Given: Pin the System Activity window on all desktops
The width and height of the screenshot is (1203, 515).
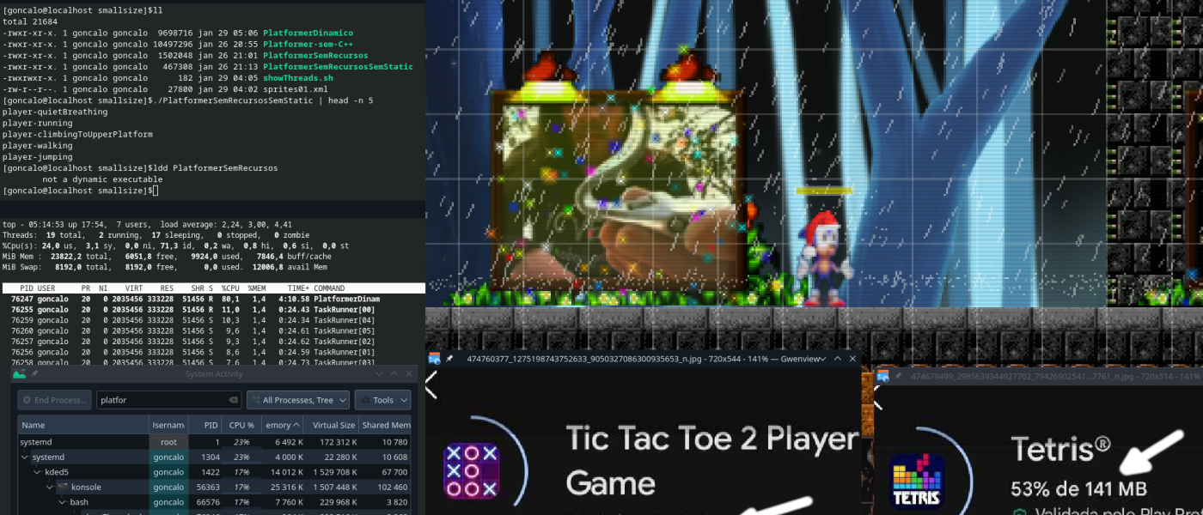Looking at the screenshot, I should (x=35, y=374).
